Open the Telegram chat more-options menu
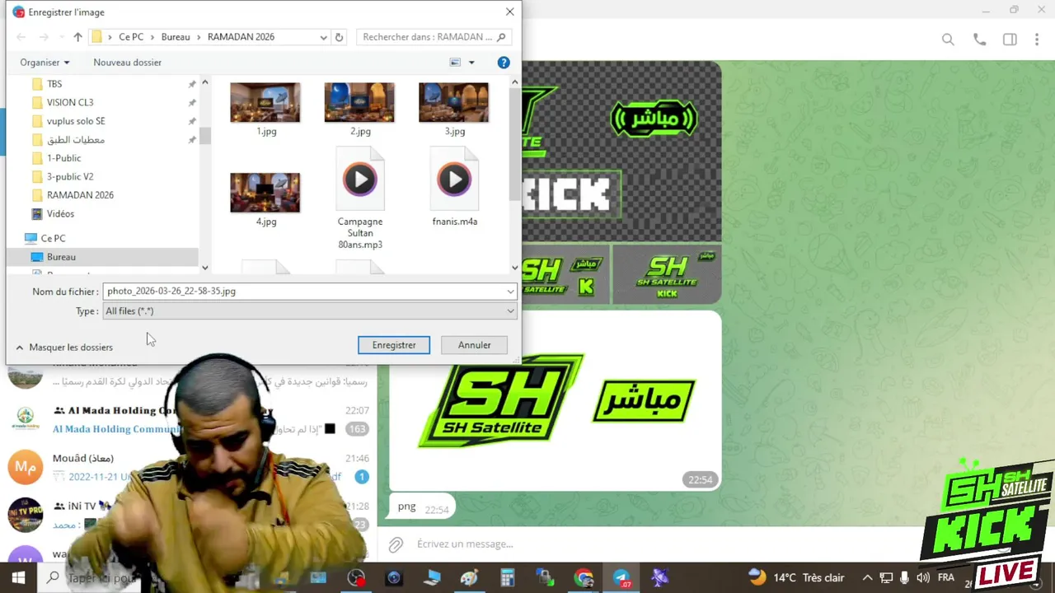This screenshot has width=1055, height=593. coord(1038,40)
